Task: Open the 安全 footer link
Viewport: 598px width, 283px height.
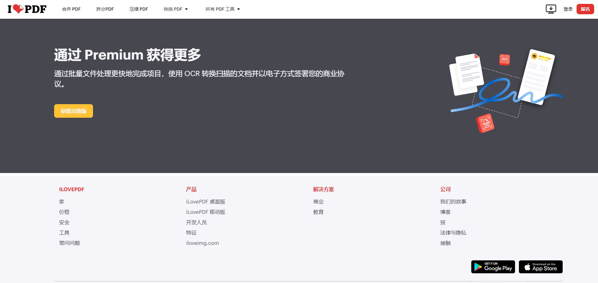Action: click(x=64, y=222)
